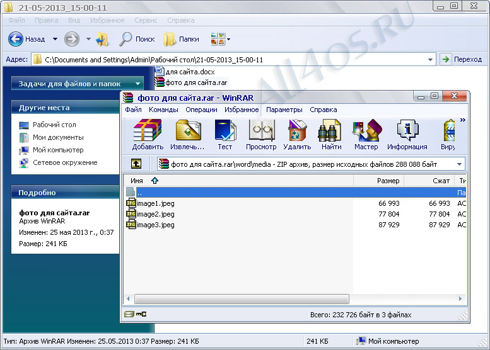Click the Up folder icon in Explorer toolbar

(x=102, y=39)
